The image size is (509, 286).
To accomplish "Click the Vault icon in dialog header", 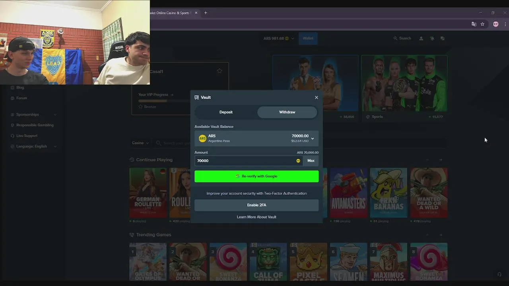I will point(196,97).
